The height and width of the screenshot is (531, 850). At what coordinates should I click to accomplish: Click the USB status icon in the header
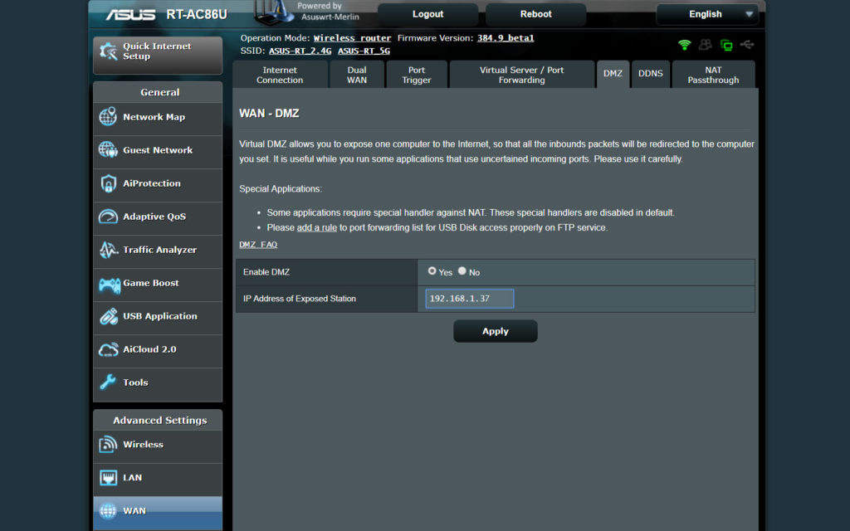(x=748, y=44)
